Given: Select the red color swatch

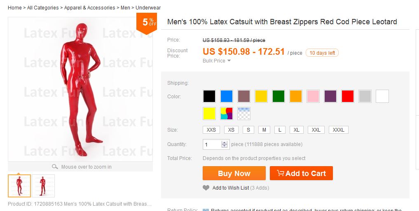Looking at the screenshot, I should coord(348,96).
